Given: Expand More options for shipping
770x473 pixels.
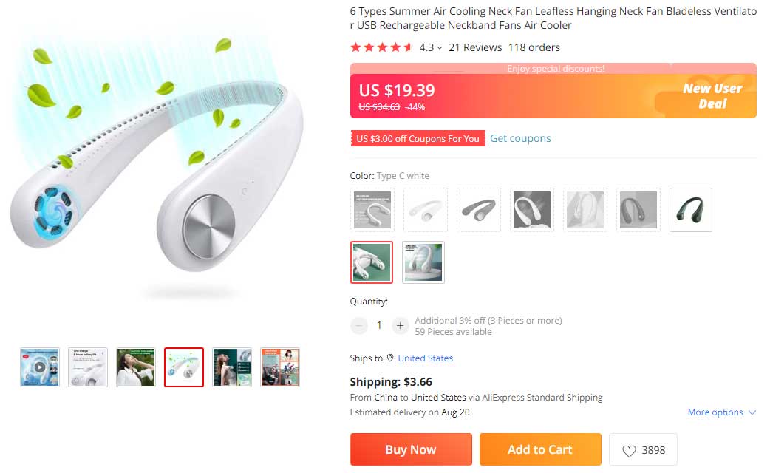Looking at the screenshot, I should pos(722,412).
